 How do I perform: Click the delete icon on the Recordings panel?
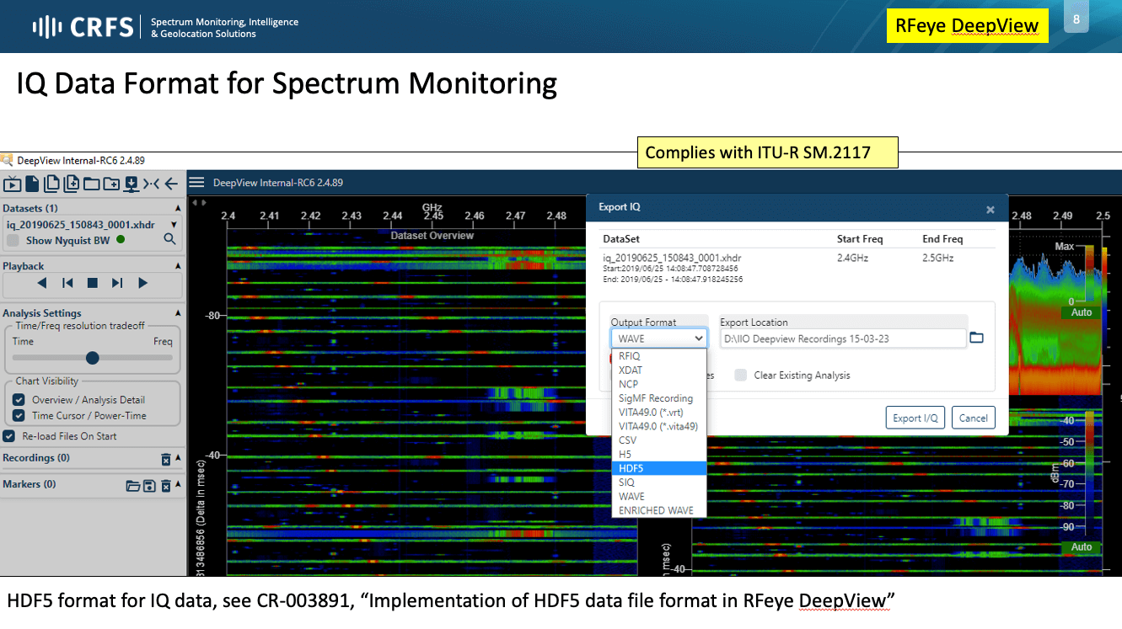[165, 459]
